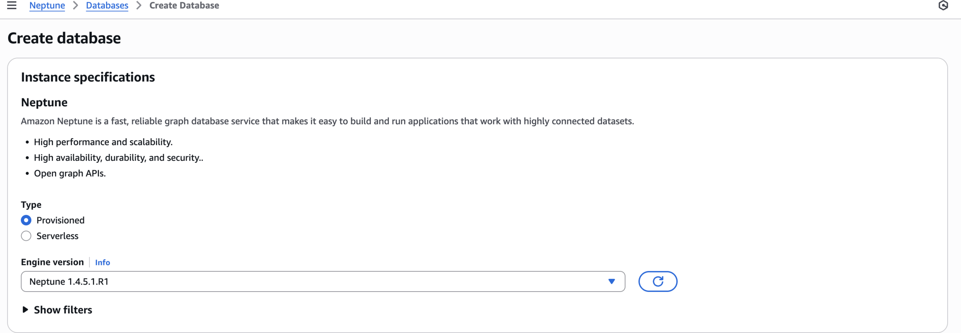The height and width of the screenshot is (333, 961).
Task: Click the 'Engine version' field label
Action: (52, 262)
